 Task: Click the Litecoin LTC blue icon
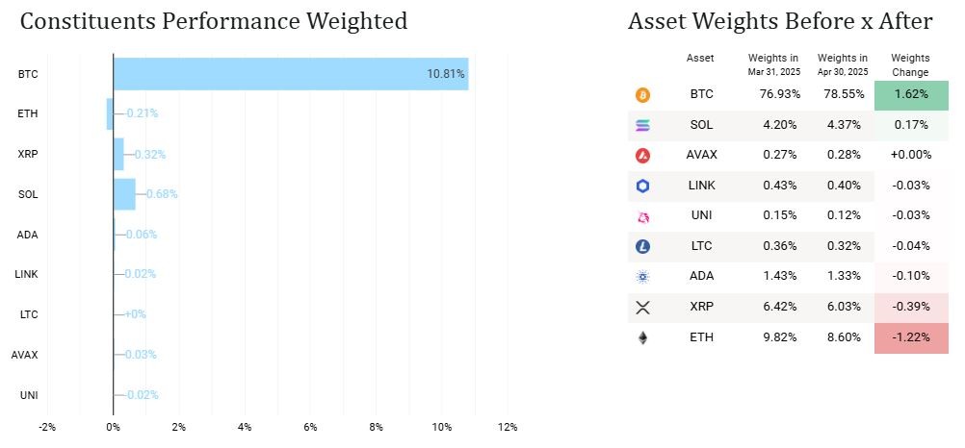642,247
